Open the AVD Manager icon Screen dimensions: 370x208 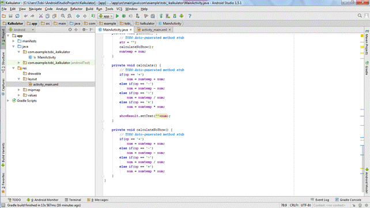click(x=168, y=16)
